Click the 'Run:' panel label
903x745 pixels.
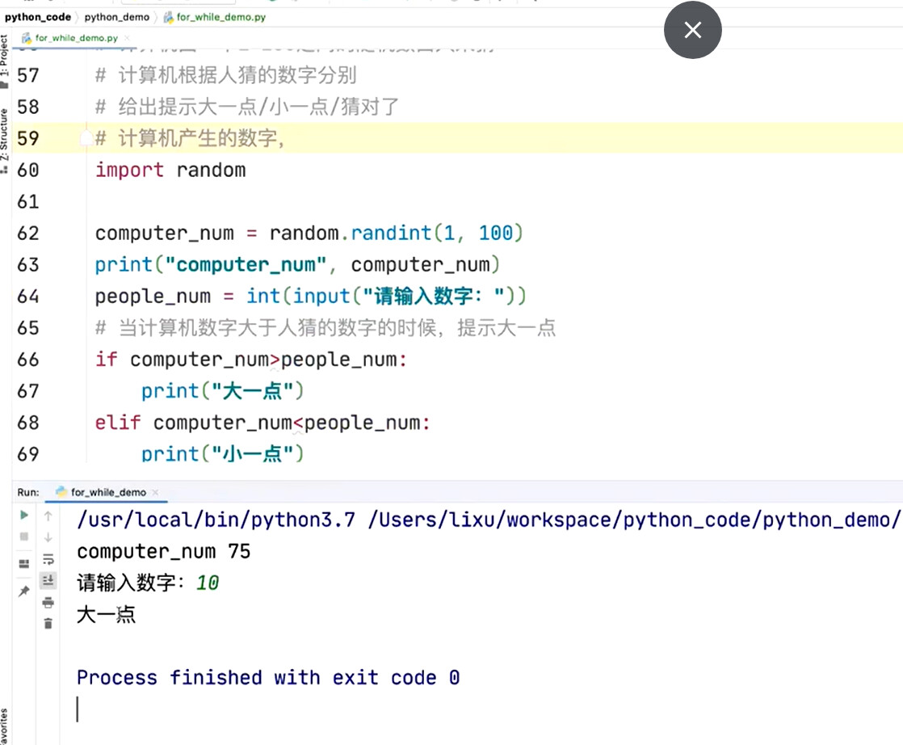(x=28, y=493)
